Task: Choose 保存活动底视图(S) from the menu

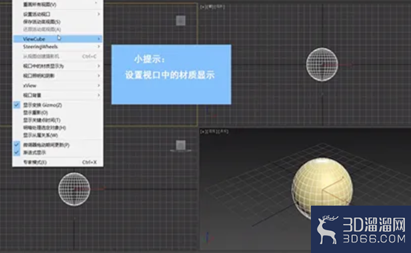Action: coord(57,21)
